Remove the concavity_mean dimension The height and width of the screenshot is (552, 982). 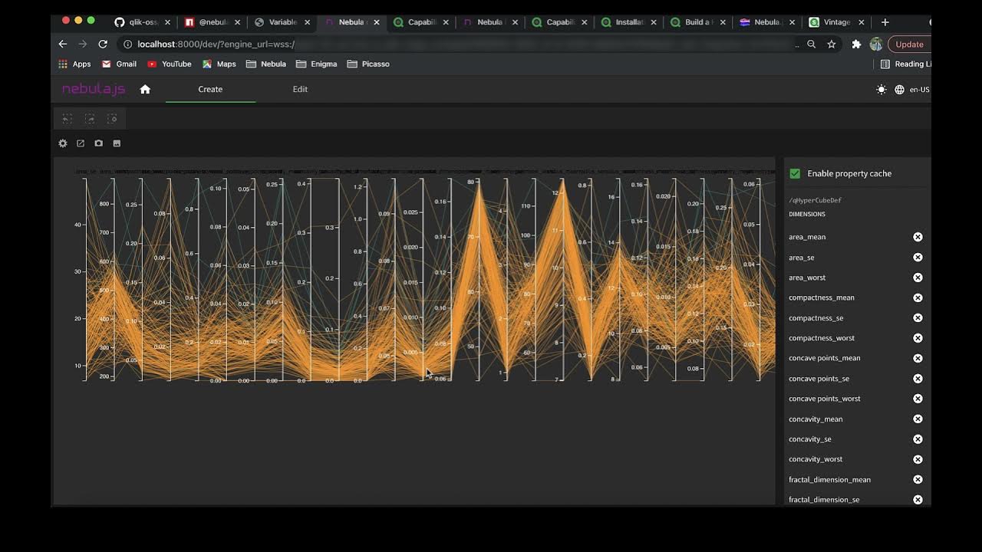pyautogui.click(x=918, y=419)
